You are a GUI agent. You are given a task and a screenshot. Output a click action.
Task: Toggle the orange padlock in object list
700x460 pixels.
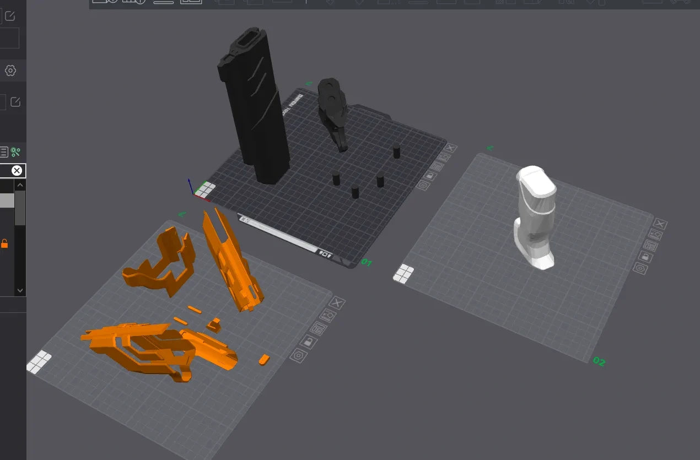[x=4, y=243]
